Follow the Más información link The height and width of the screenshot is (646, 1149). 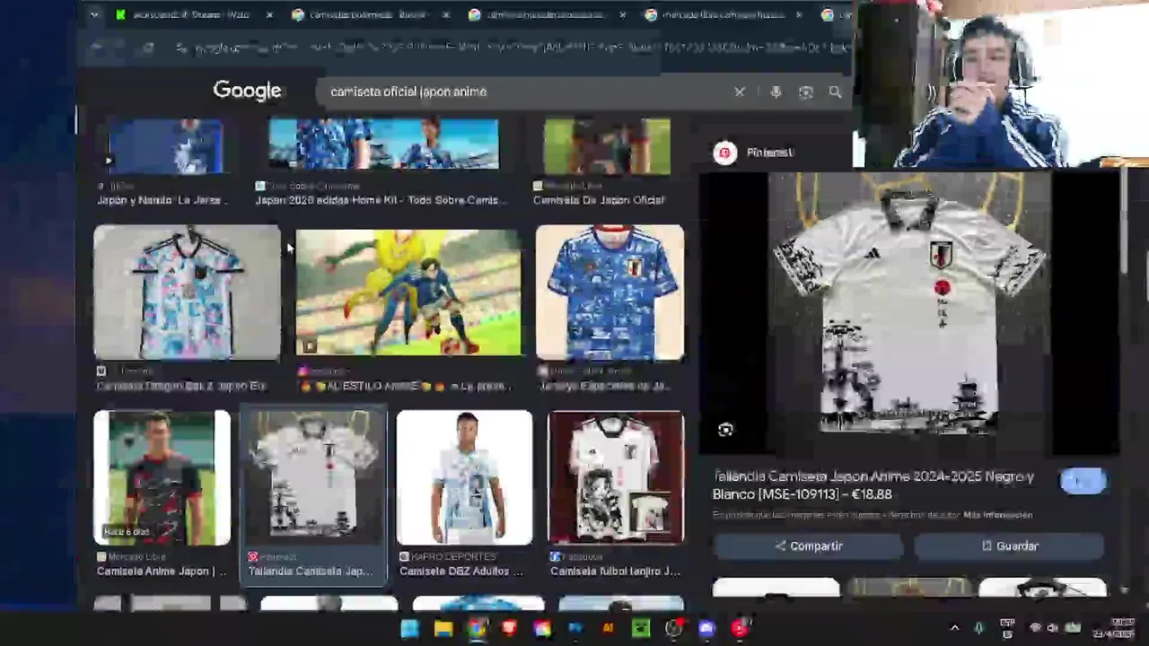point(997,515)
